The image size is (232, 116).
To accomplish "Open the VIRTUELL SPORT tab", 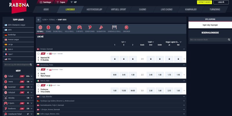I will coord(118,10).
